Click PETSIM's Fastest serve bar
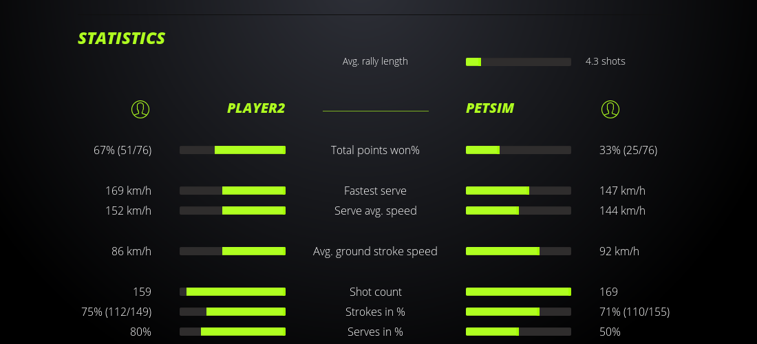This screenshot has width=757, height=344. coord(518,191)
